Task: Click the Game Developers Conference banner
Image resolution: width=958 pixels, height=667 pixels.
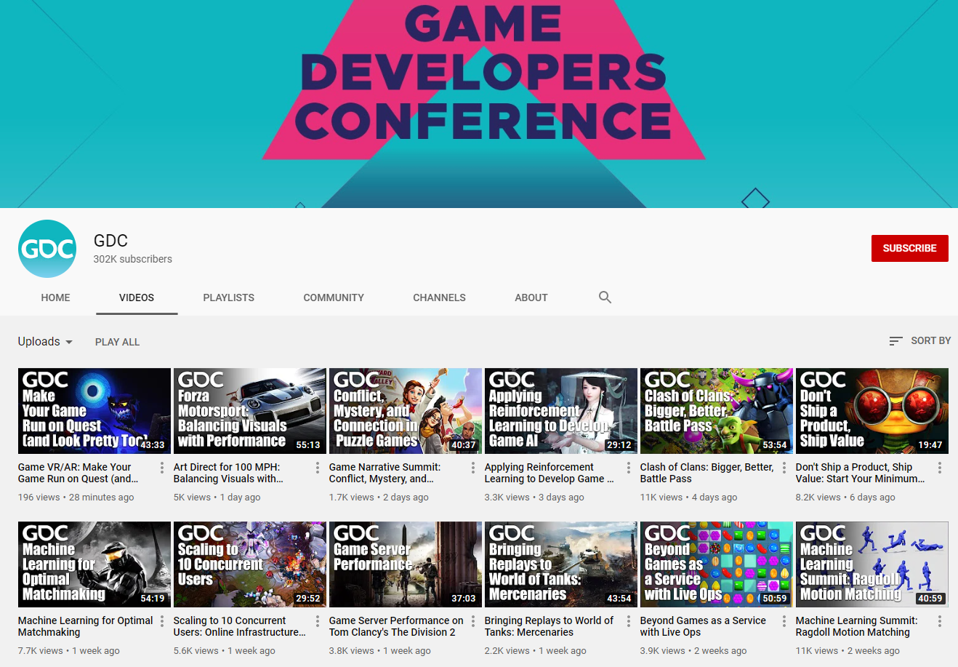Action: 479,104
